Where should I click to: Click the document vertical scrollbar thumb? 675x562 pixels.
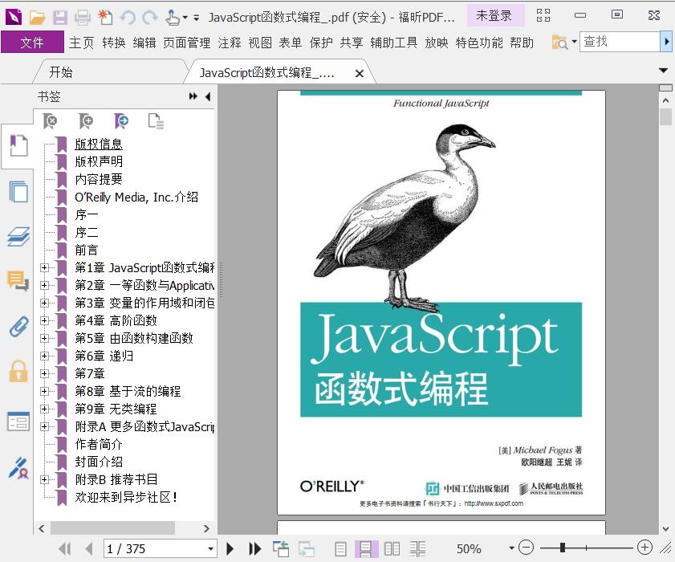tap(665, 116)
